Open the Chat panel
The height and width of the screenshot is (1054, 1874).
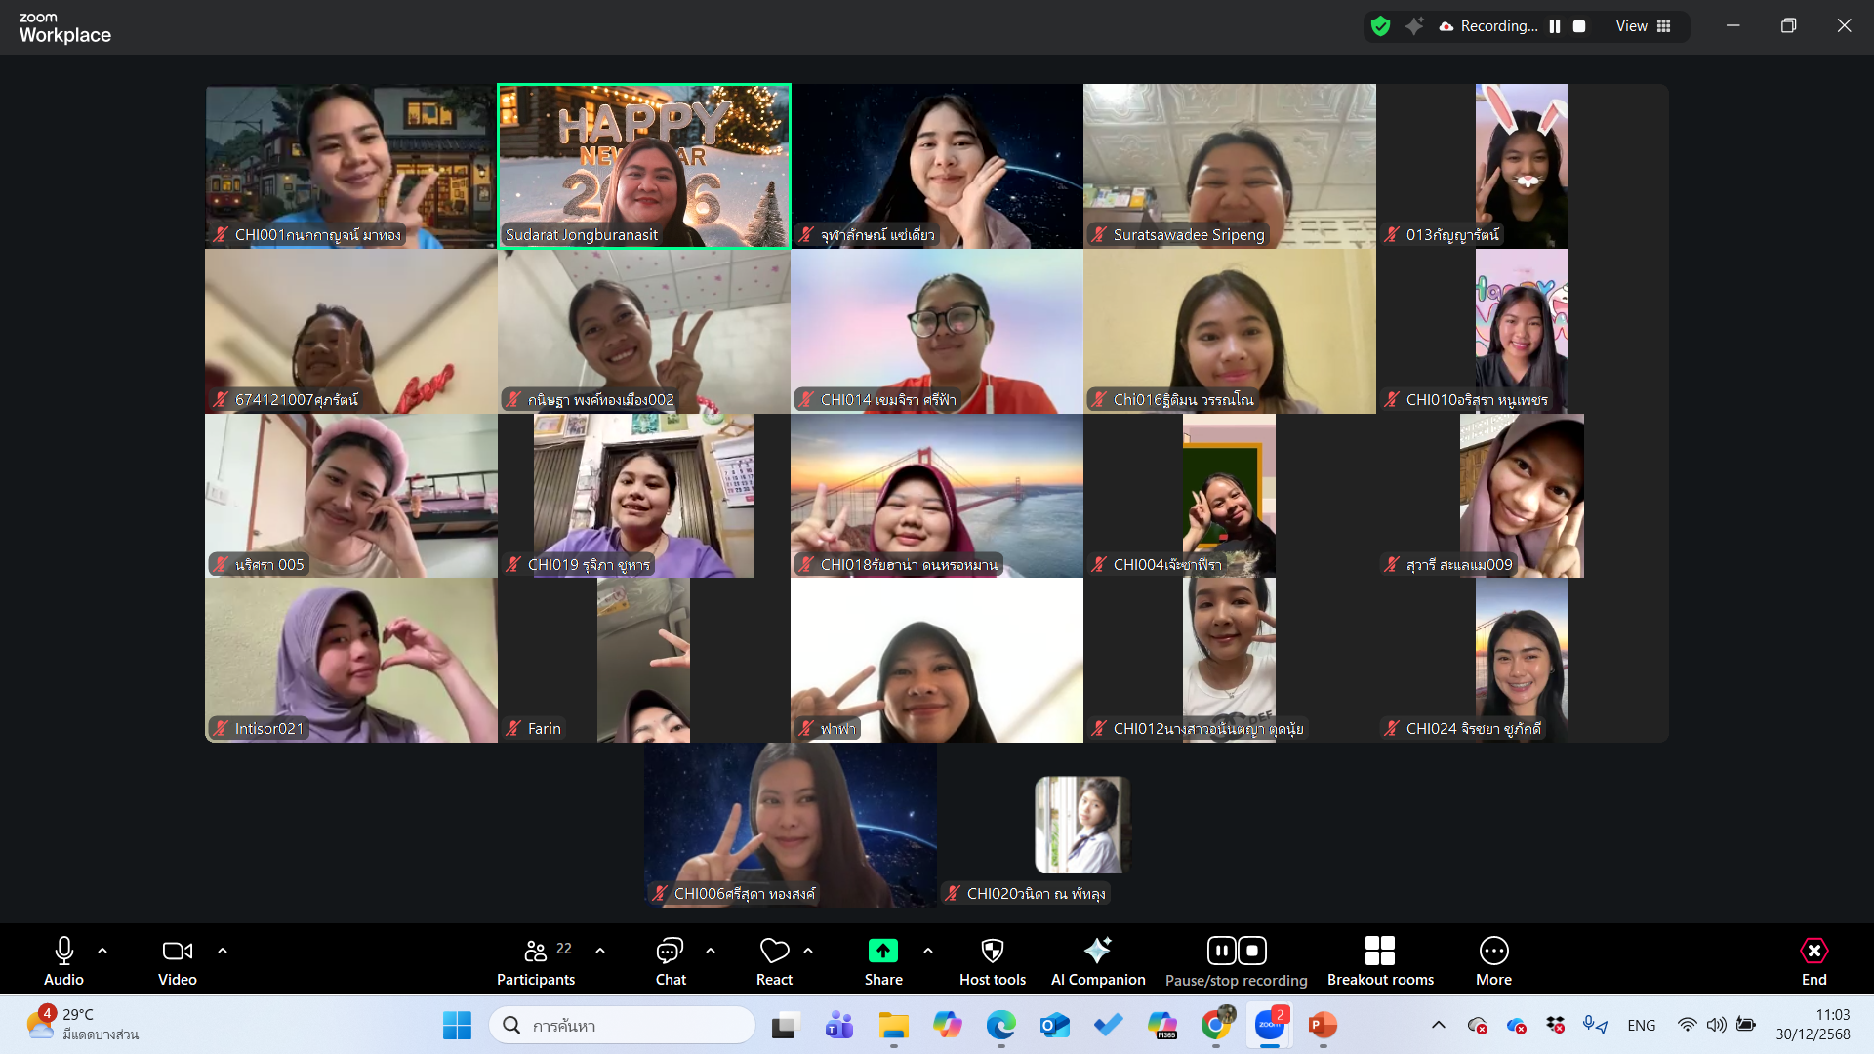point(671,961)
